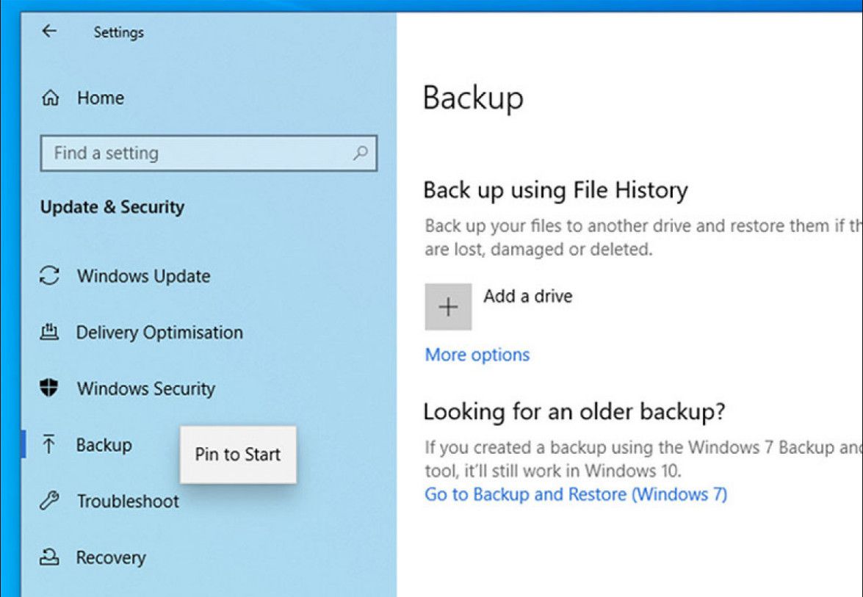Click the Backup page title

(x=473, y=98)
